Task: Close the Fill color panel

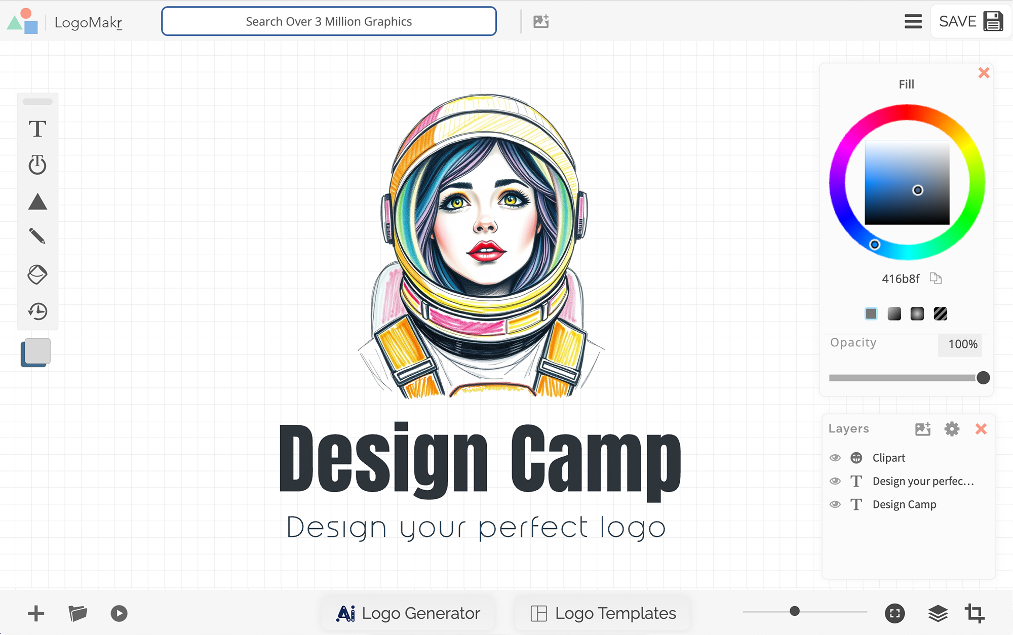Action: [x=985, y=73]
